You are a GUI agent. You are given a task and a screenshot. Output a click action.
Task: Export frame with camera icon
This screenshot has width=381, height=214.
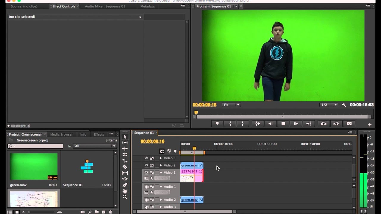[349, 124]
